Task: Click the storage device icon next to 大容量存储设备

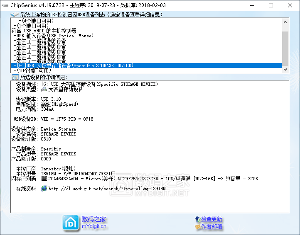Action: pos(44,89)
